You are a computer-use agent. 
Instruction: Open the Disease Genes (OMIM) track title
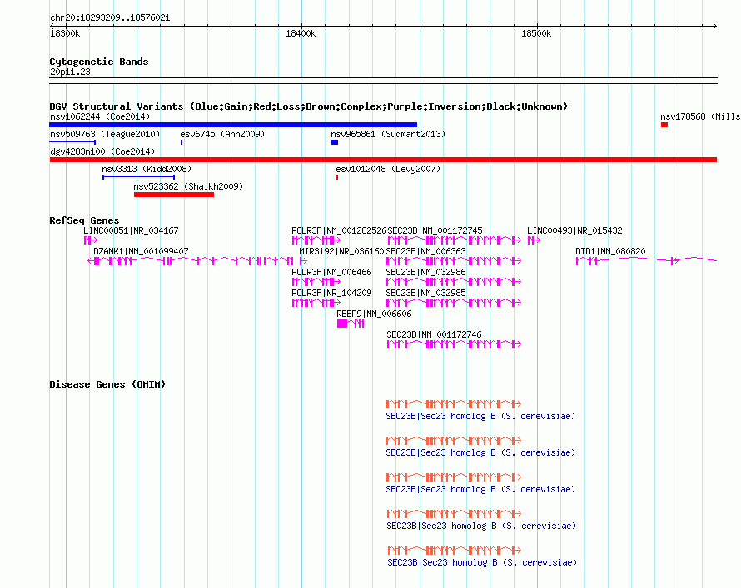107,384
